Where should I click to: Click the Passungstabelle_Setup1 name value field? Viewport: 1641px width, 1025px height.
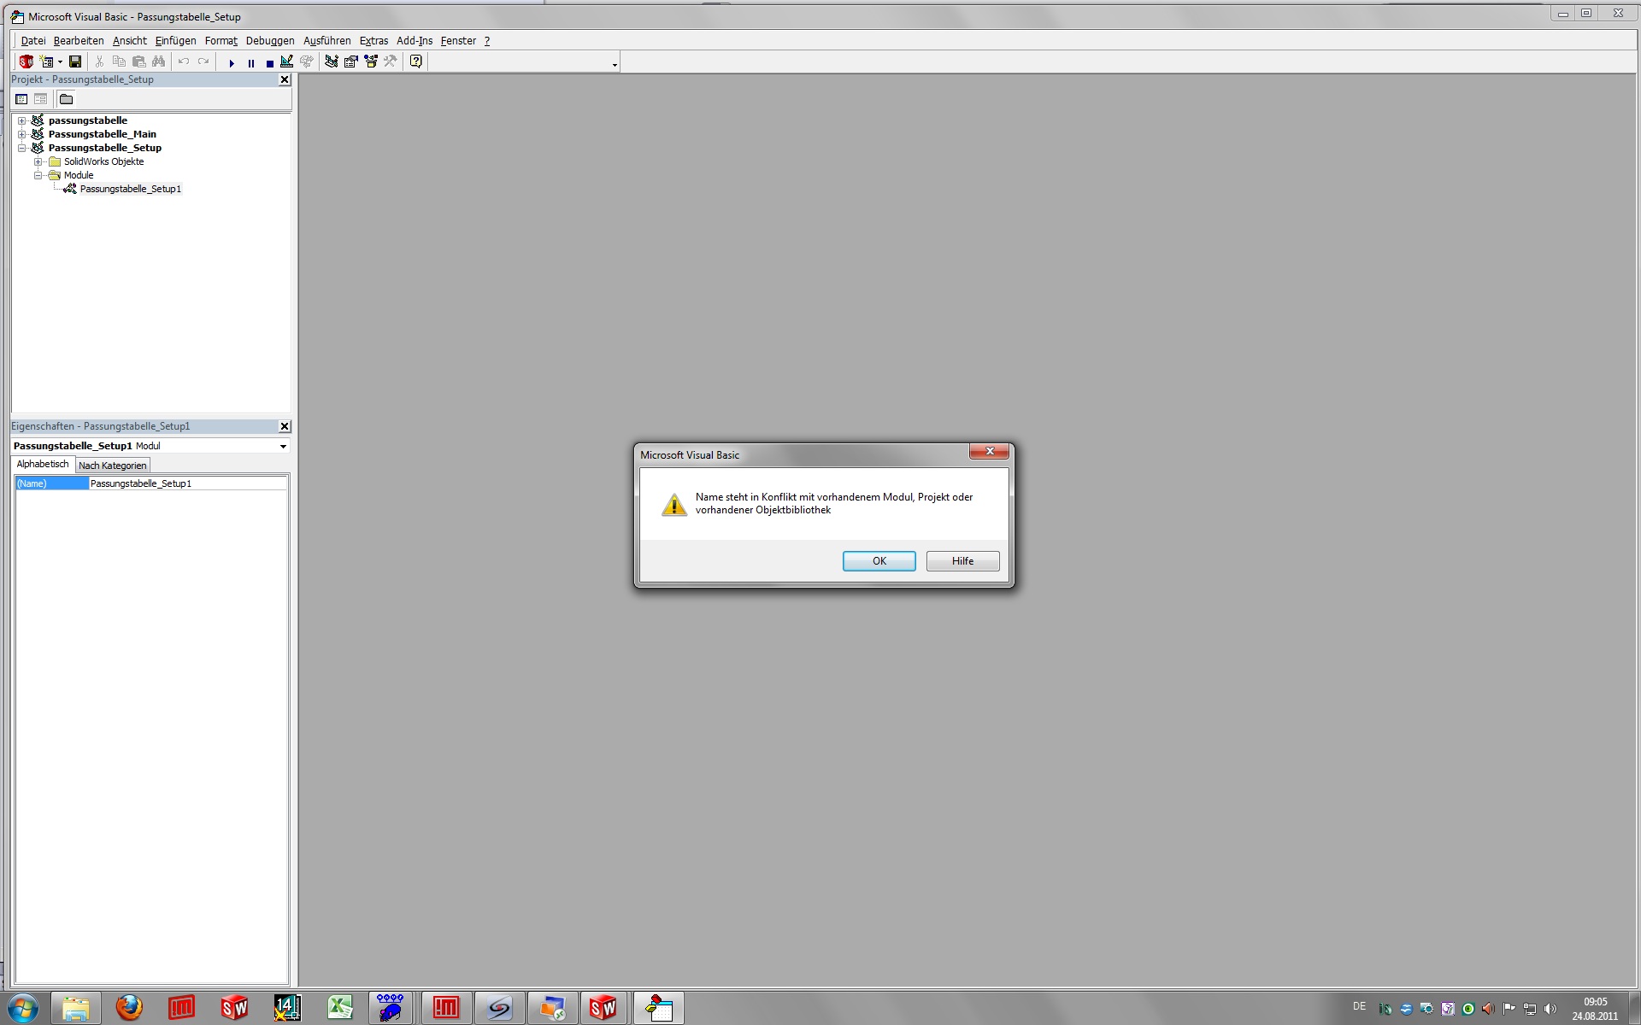(187, 483)
